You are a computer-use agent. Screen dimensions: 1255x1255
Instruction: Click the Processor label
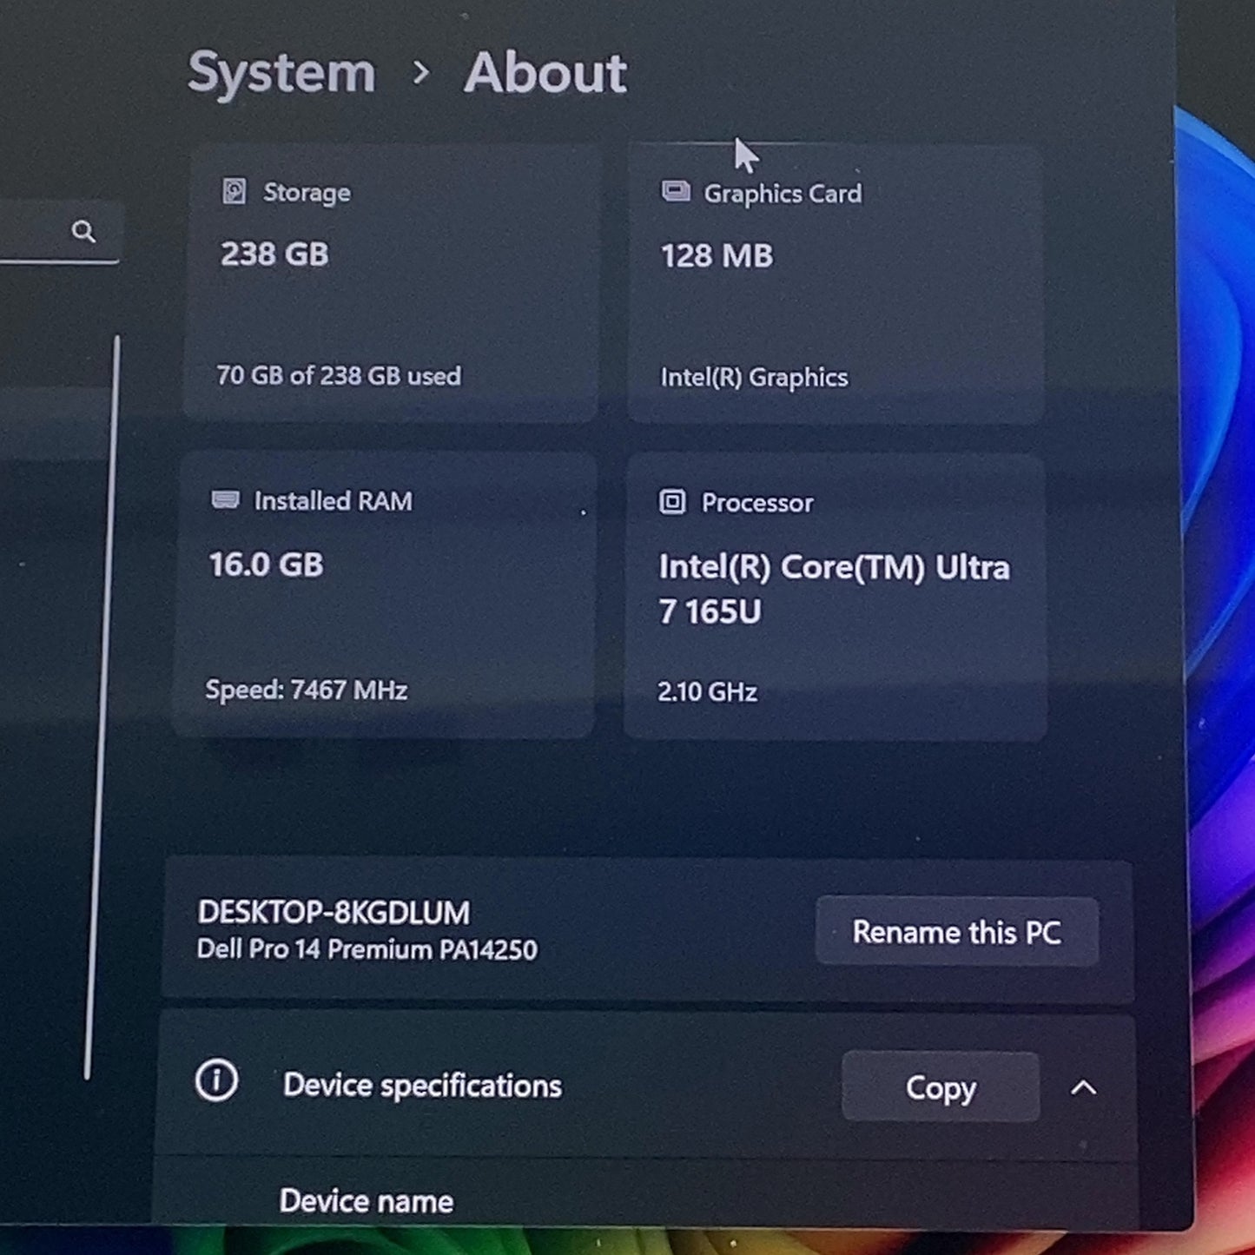pos(757,503)
